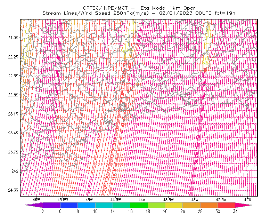The width and height of the screenshot is (278, 215).
Task: Select the red legend segment after 30
Action: [227, 205]
